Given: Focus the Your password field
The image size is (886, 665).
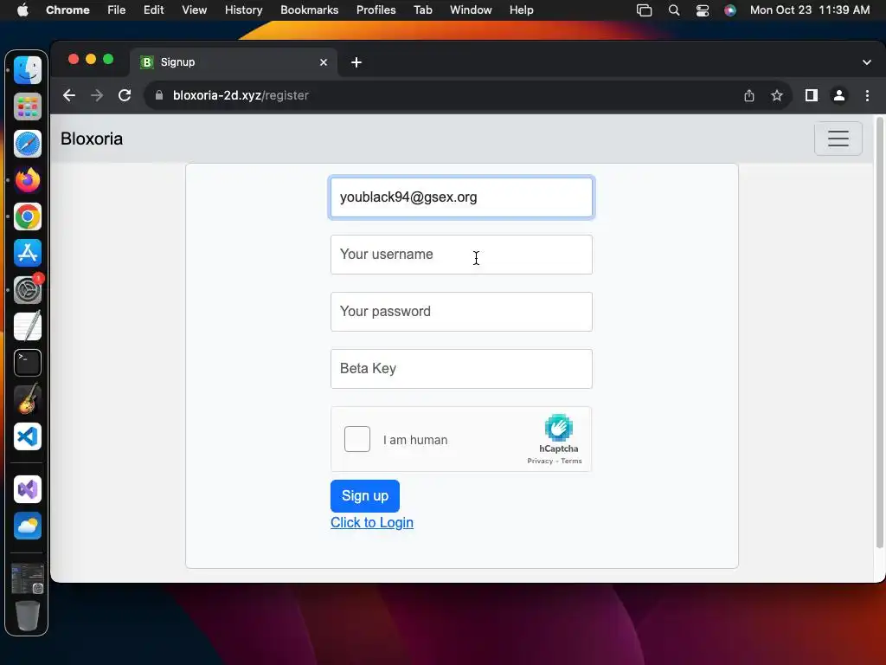Looking at the screenshot, I should pyautogui.click(x=462, y=312).
